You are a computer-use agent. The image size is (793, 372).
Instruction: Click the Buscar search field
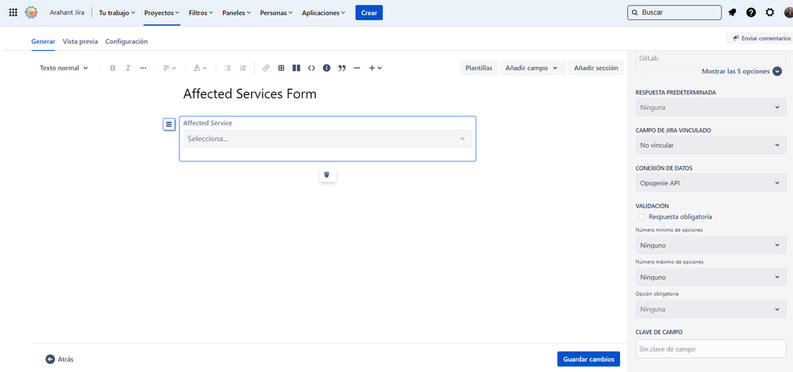(674, 13)
